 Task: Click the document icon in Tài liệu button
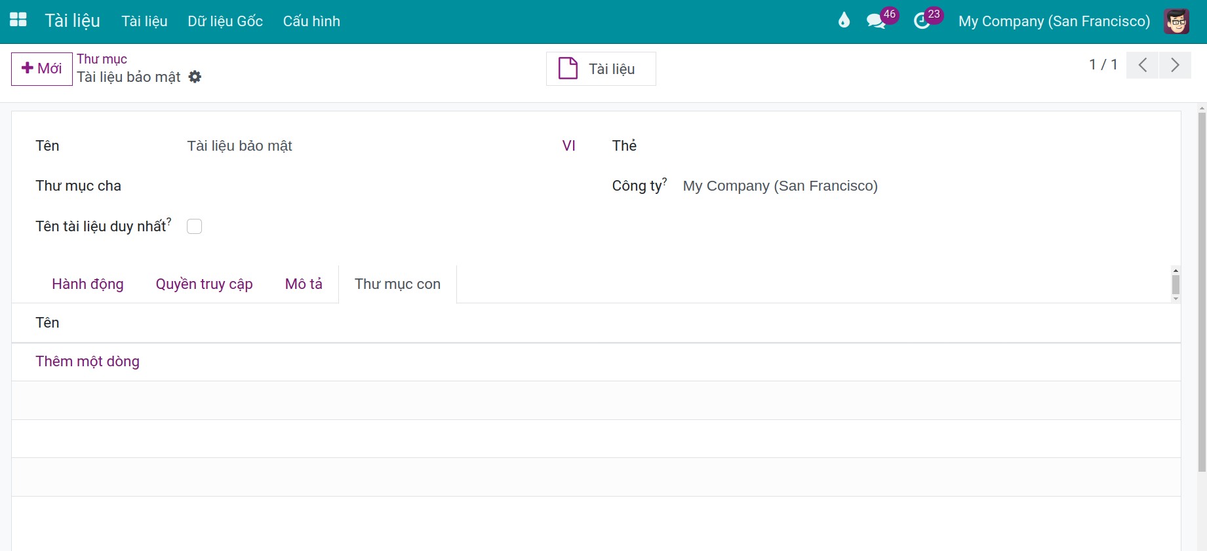568,68
